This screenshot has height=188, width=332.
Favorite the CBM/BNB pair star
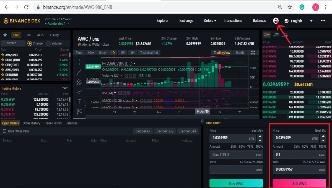pyautogui.click(x=3, y=65)
